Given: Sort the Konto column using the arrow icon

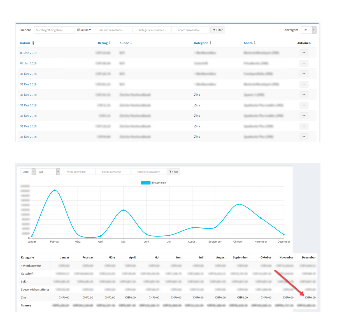Looking at the screenshot, I should [x=254, y=43].
